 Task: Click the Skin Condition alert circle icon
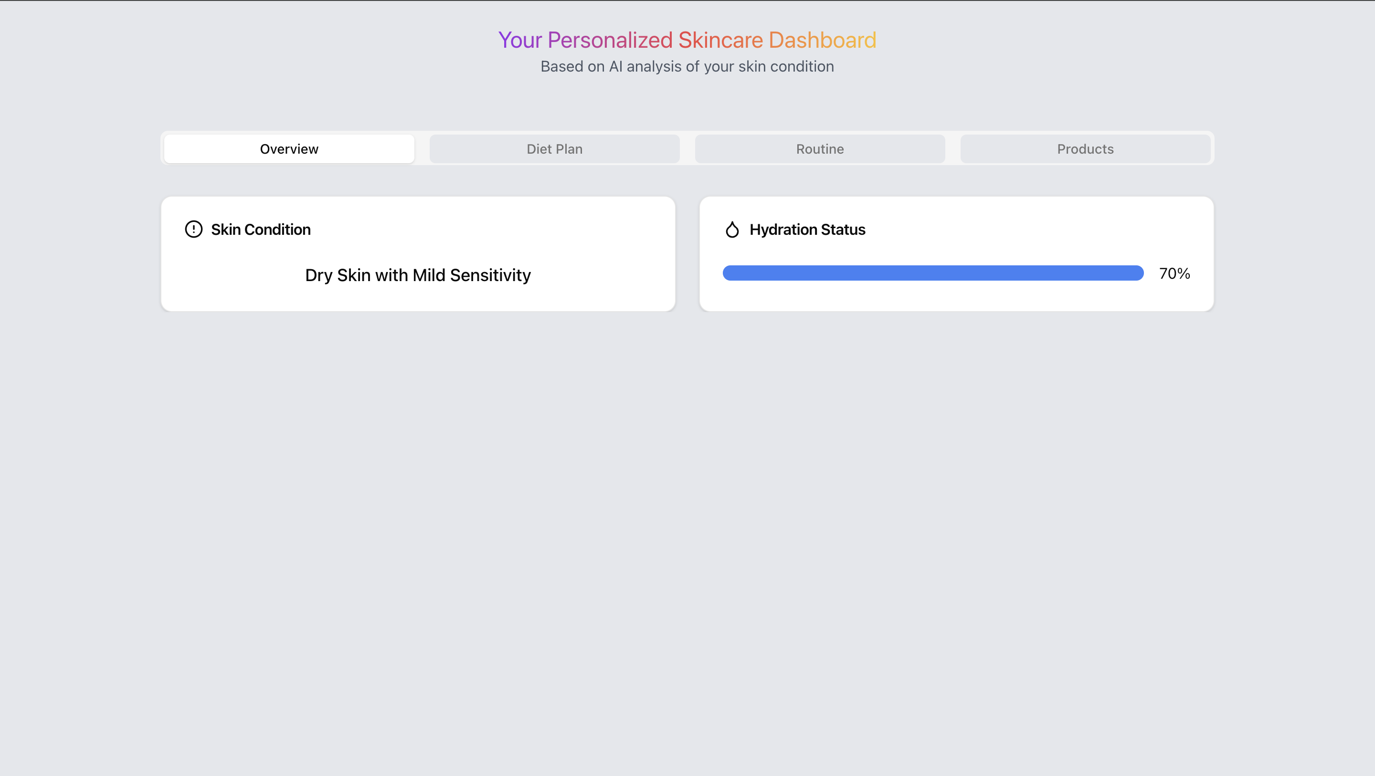pos(193,230)
